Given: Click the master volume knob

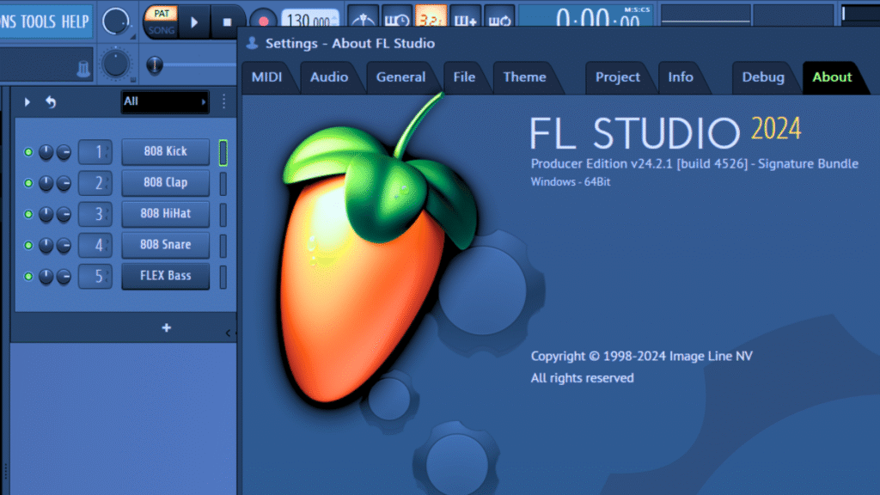Looking at the screenshot, I should pyautogui.click(x=116, y=21).
